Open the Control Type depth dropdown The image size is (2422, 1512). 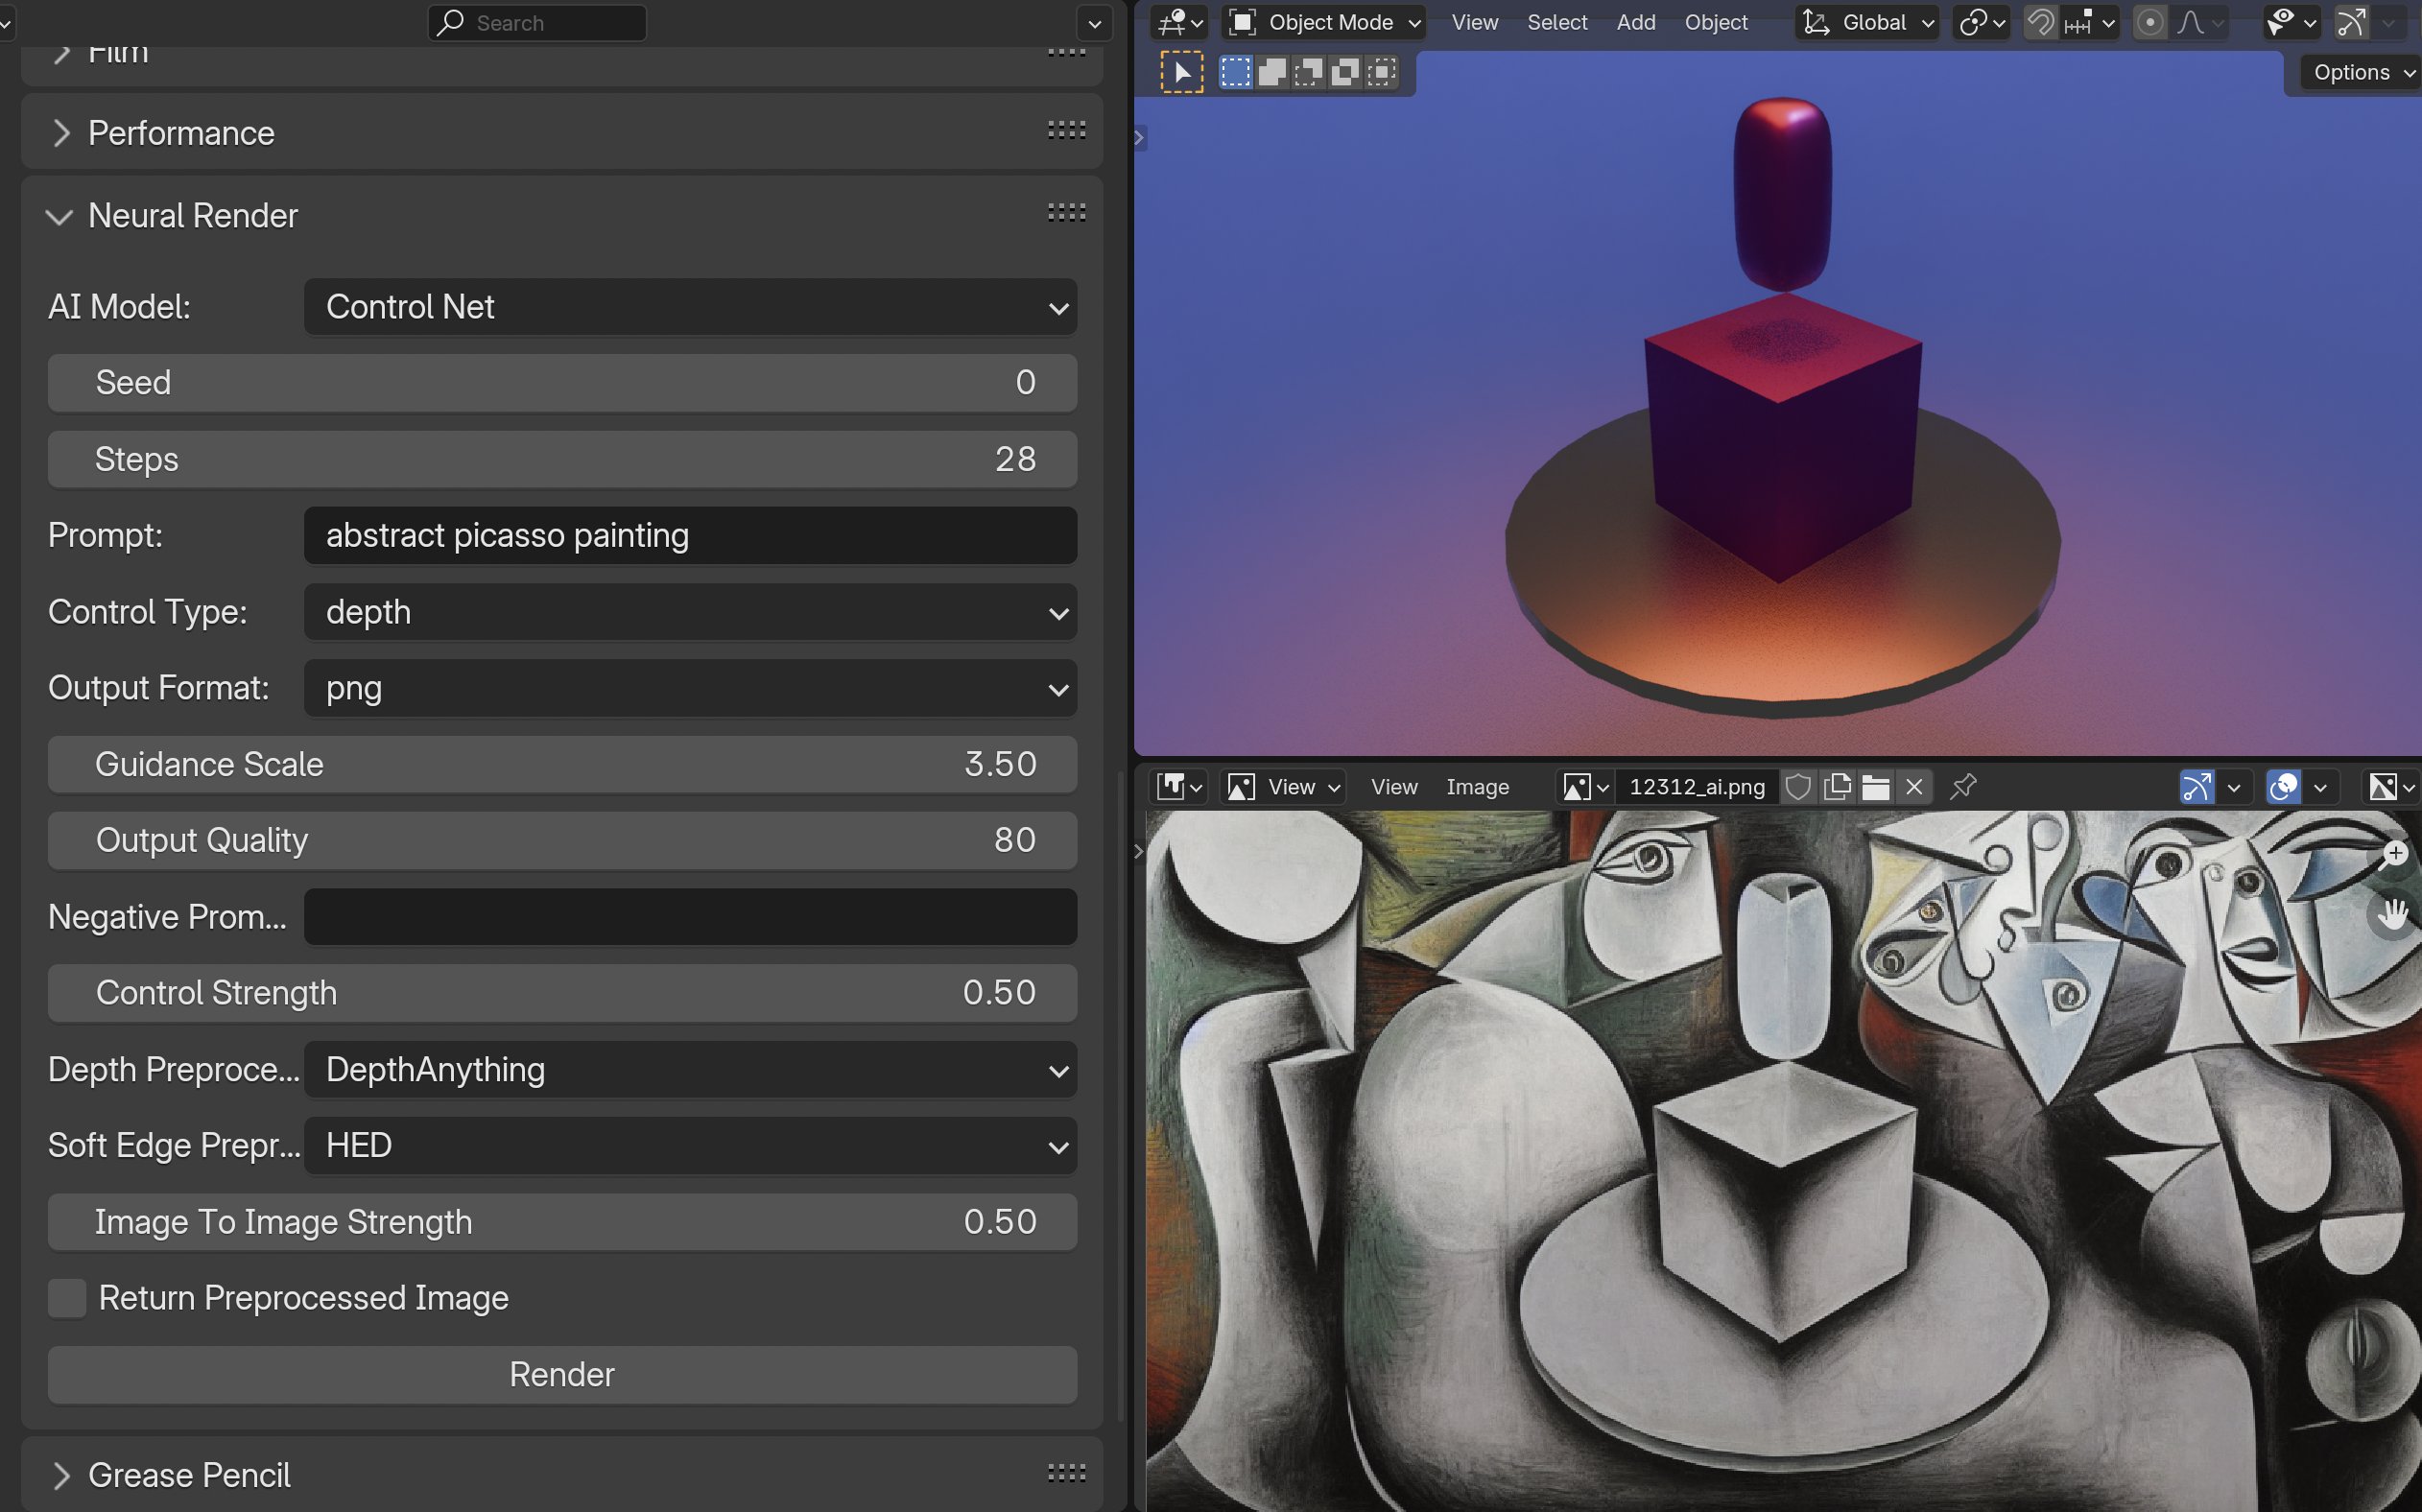[x=690, y=612]
